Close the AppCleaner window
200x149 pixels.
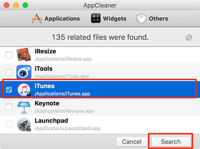7,5
